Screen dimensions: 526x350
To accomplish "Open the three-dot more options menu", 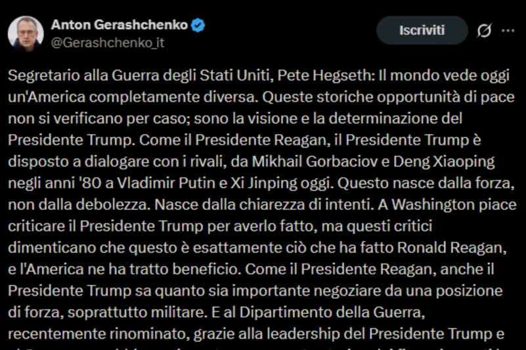I will click(508, 31).
